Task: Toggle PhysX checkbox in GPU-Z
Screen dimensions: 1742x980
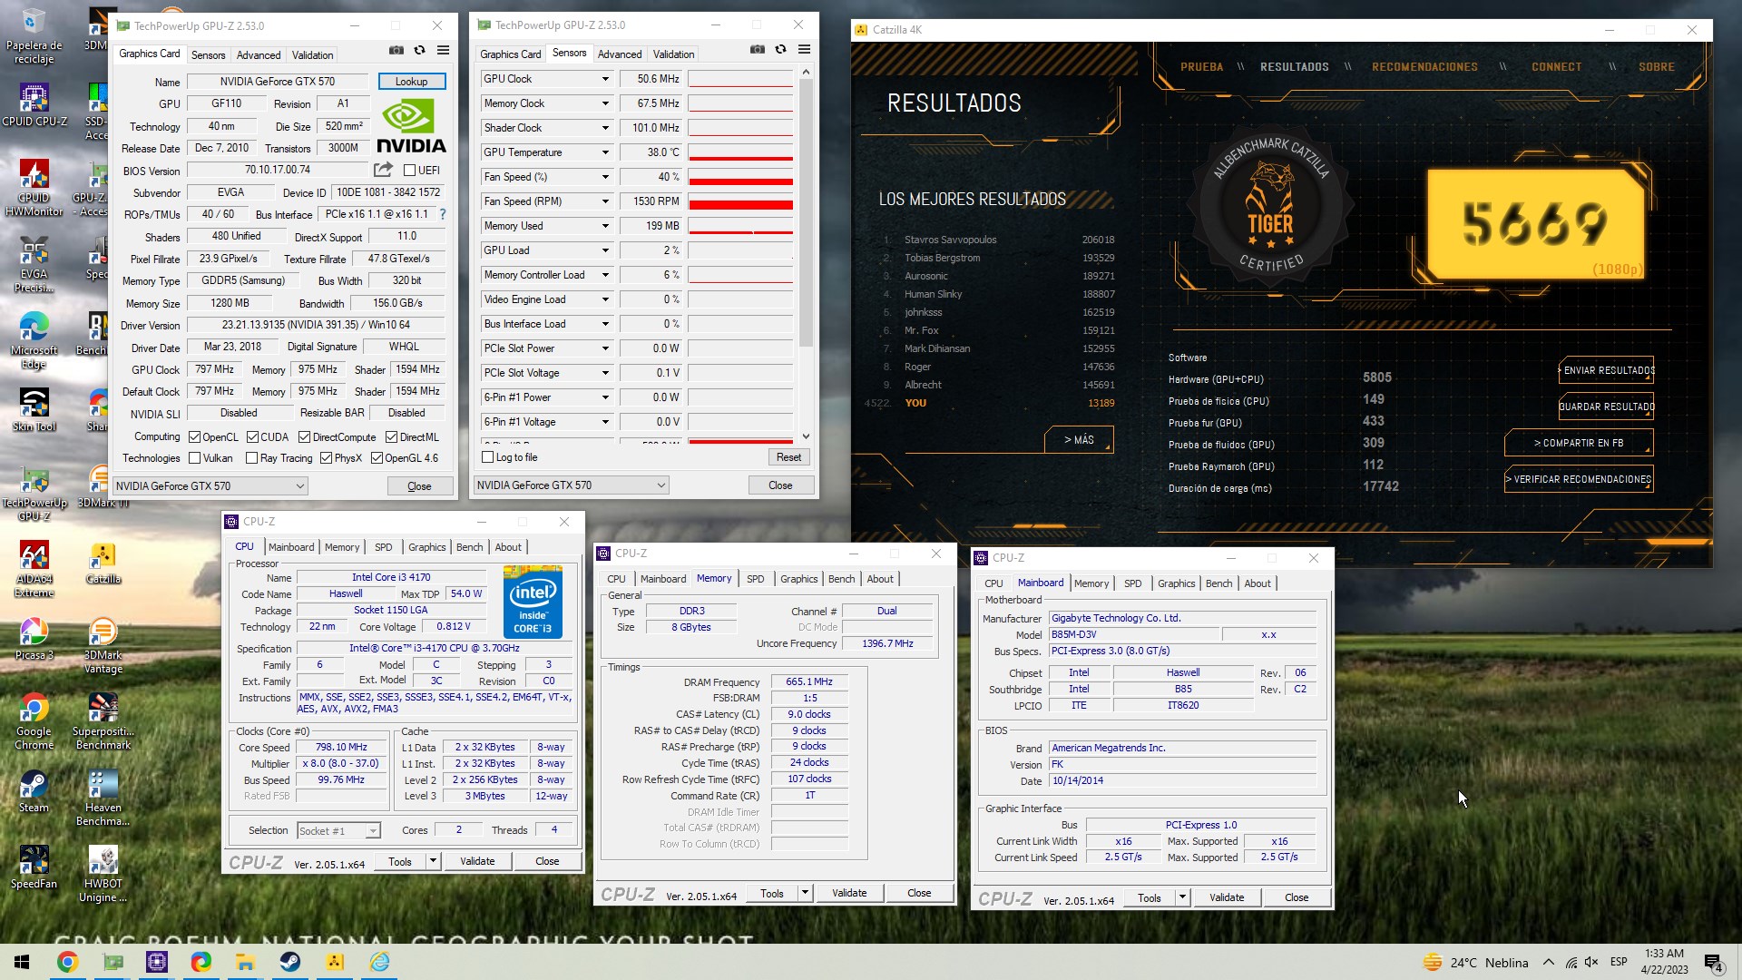Action: (x=327, y=458)
